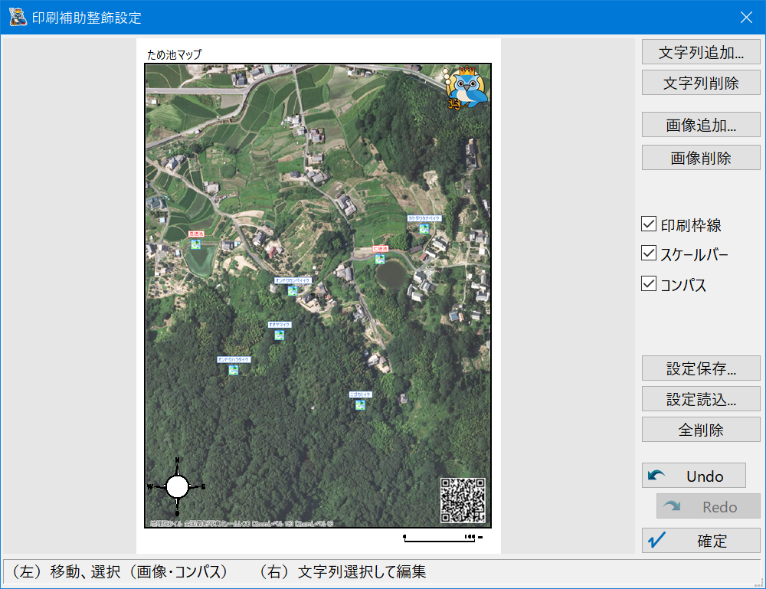
Task: Select the owl mascot image on map
Action: [x=466, y=88]
